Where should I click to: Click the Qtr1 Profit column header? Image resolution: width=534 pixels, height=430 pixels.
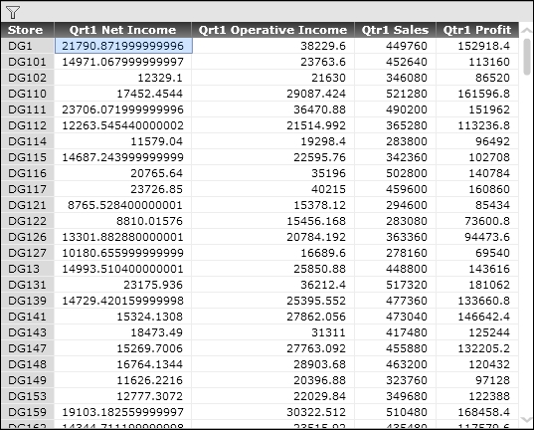click(x=477, y=30)
